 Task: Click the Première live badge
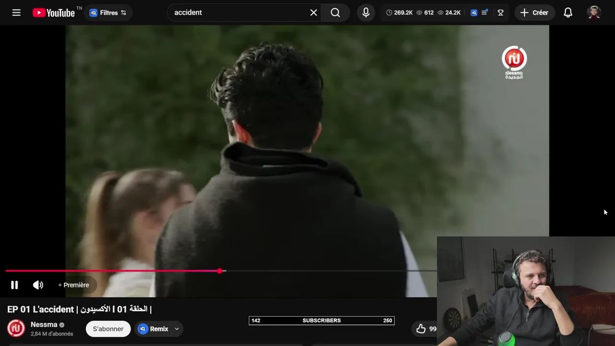click(x=74, y=285)
